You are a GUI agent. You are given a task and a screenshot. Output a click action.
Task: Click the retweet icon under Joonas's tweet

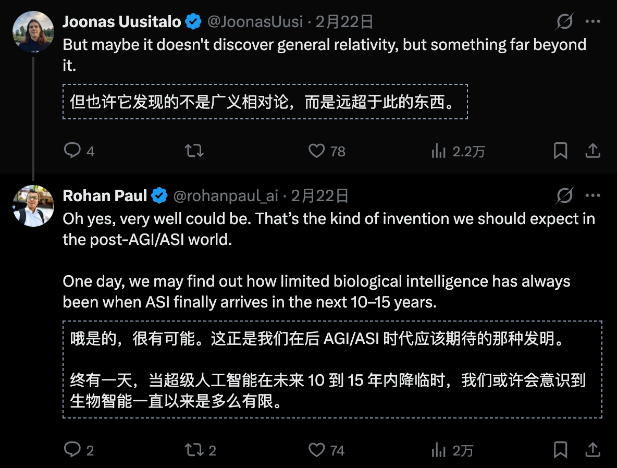(193, 151)
